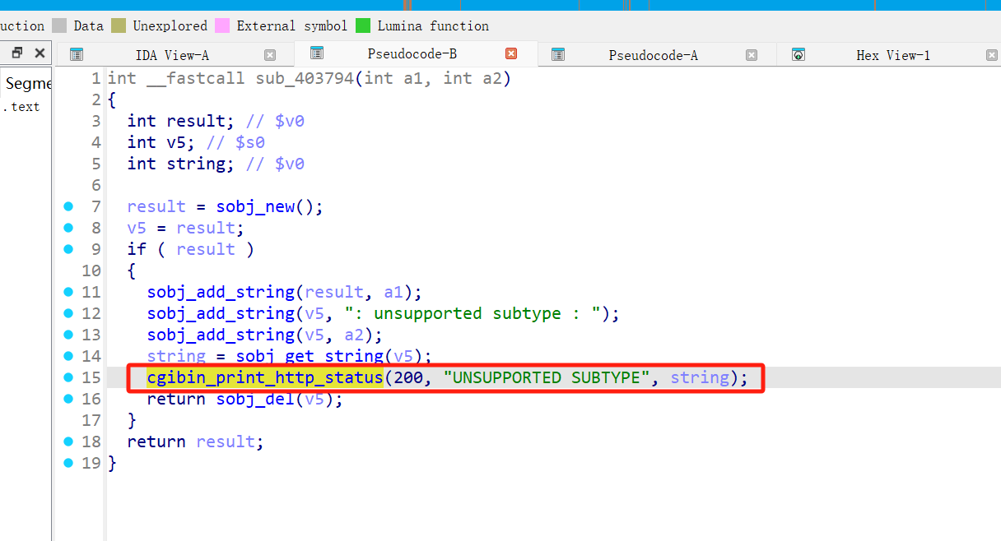Viewport: 1001px width, 541px height.
Task: Click the pink External symbol swatch
Action: click(x=222, y=25)
